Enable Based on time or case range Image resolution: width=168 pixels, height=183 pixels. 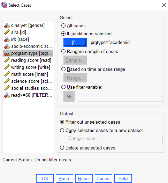click(x=63, y=69)
